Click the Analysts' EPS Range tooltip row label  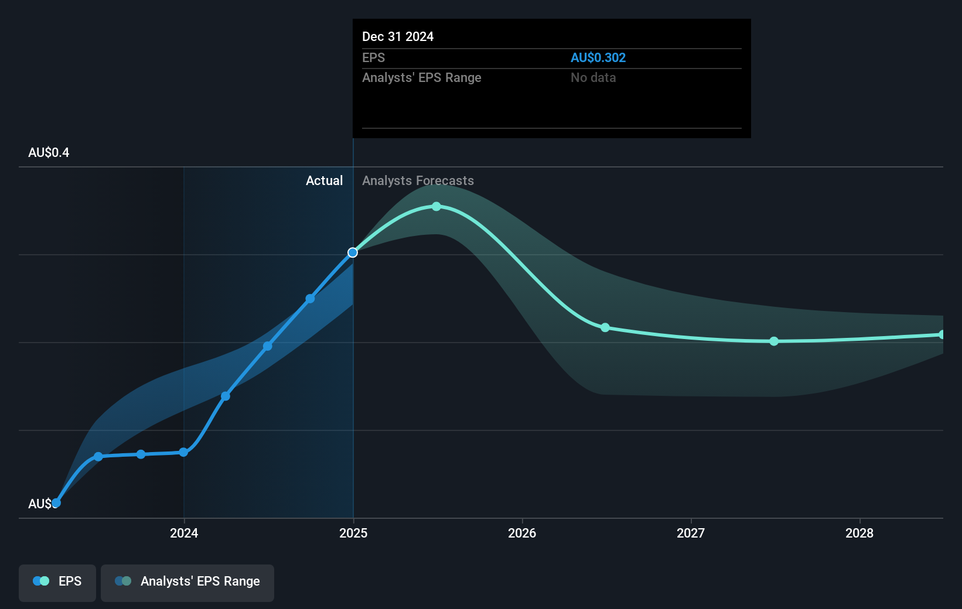coord(422,77)
